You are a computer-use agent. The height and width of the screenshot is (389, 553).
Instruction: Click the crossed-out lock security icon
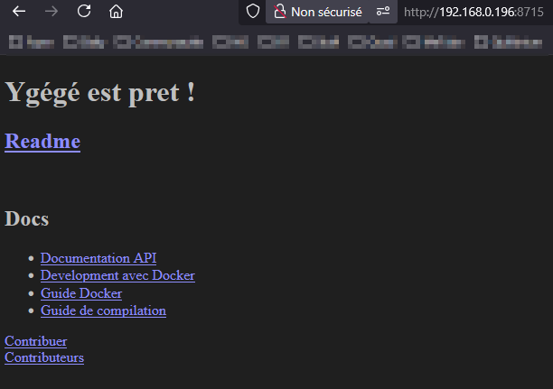click(279, 12)
